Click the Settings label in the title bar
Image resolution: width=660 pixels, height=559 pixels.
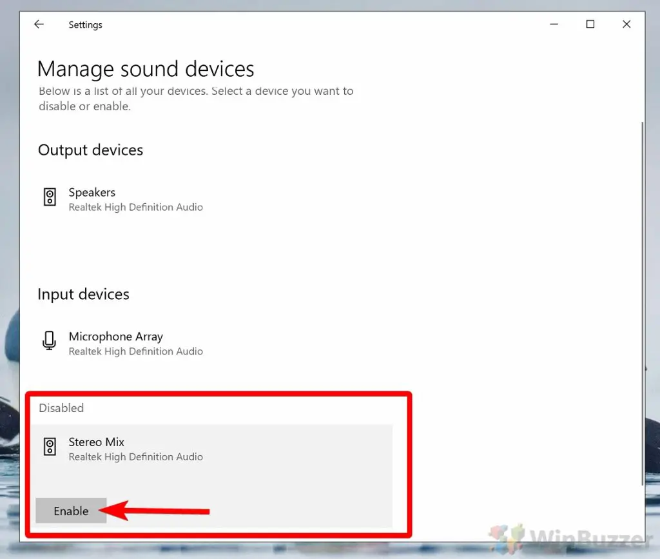[x=85, y=25]
